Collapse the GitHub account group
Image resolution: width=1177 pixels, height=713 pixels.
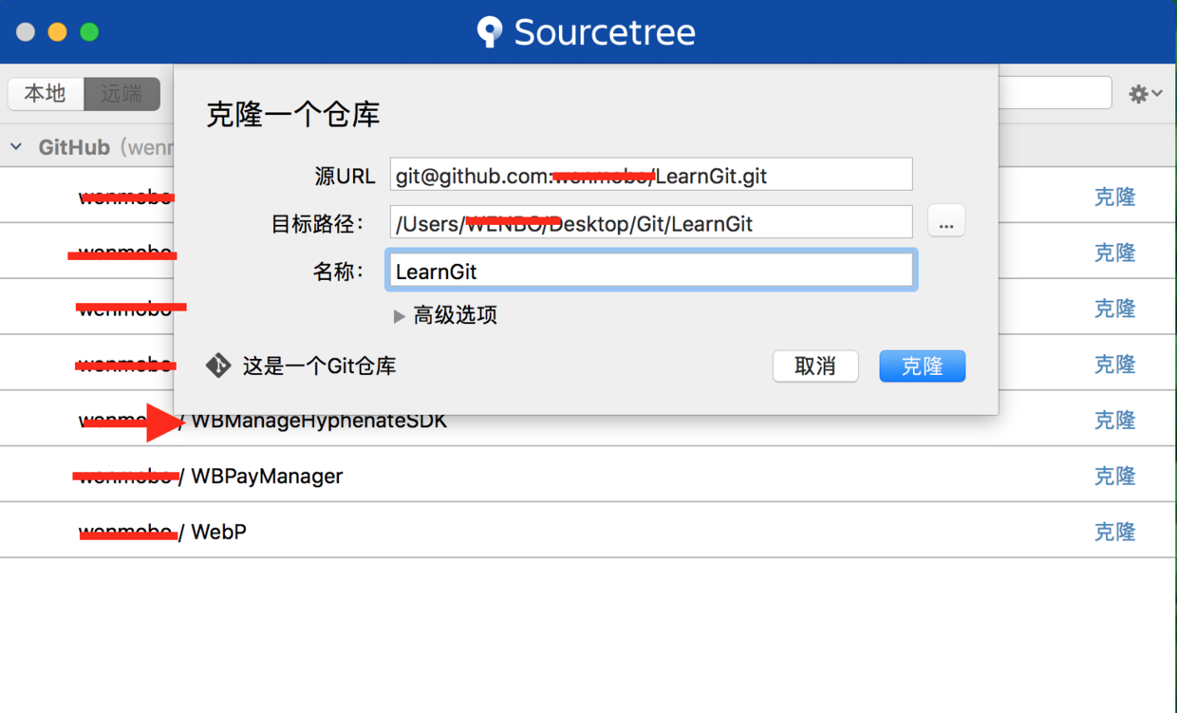tap(16, 147)
